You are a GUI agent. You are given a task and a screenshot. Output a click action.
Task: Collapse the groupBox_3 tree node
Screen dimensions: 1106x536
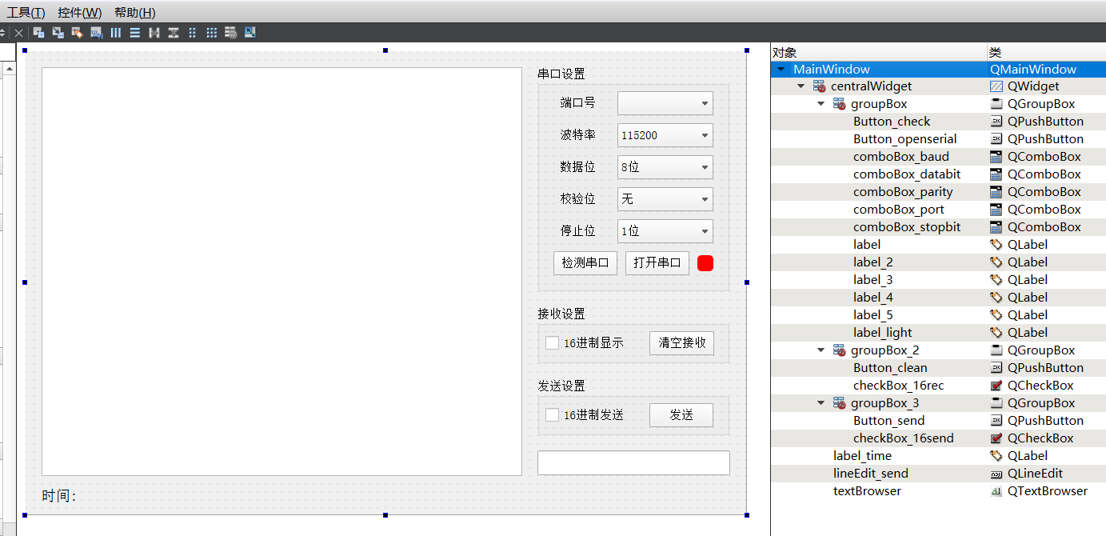(x=821, y=403)
